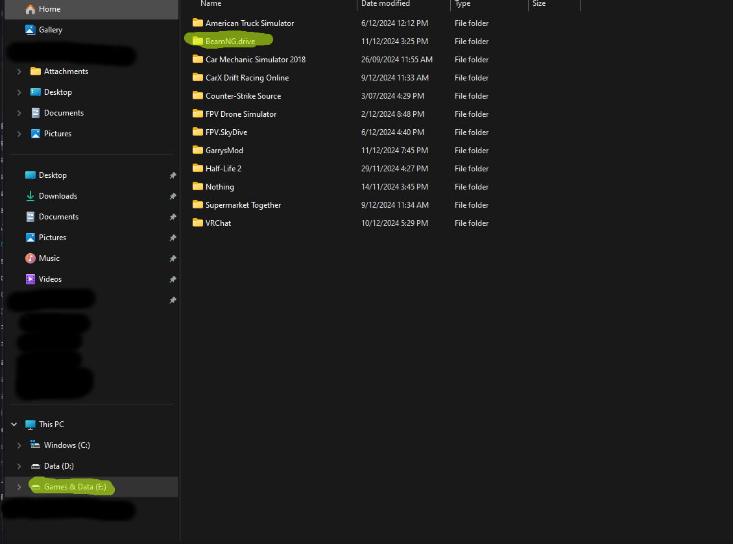Click the pin icon next to Desktop
Screen dimensions: 733x544
point(173,175)
